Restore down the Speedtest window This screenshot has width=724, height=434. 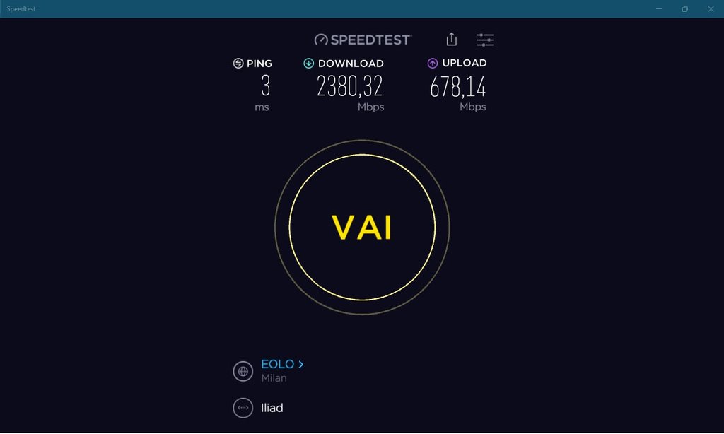pos(684,8)
